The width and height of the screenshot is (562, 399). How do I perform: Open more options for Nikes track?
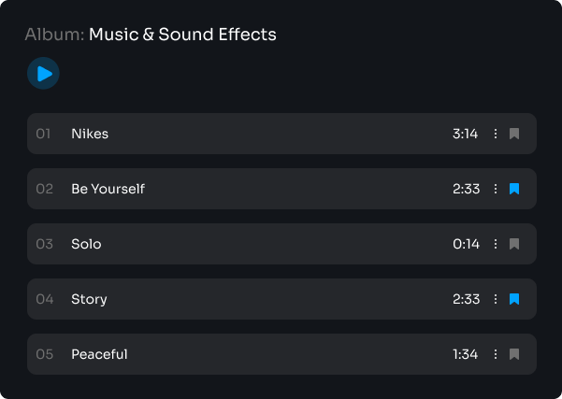496,134
